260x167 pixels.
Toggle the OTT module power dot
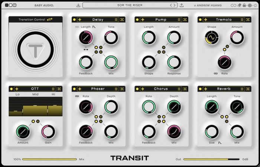coord(11,89)
